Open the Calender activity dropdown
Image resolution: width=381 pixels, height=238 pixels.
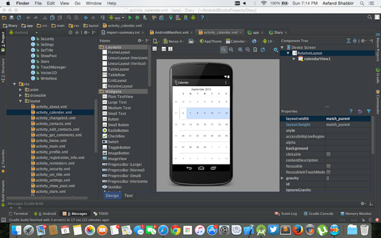(x=236, y=41)
